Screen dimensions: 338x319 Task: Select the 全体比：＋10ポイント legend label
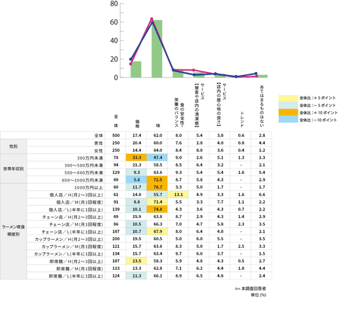click(318, 113)
